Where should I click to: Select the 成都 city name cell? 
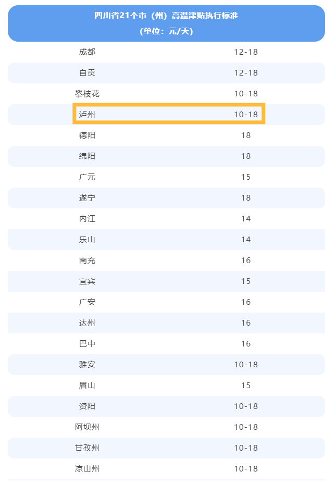87,52
